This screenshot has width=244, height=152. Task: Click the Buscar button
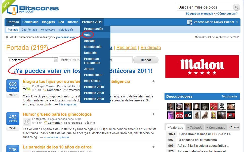point(146,60)
